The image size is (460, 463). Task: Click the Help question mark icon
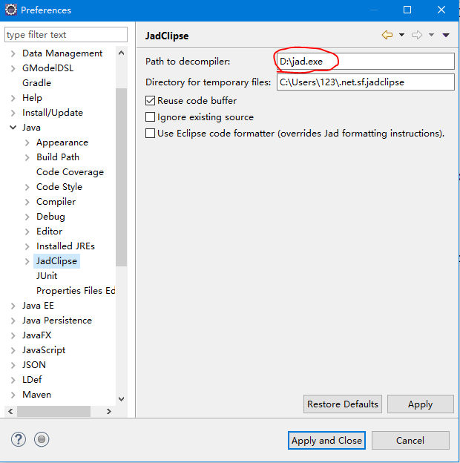(19, 439)
